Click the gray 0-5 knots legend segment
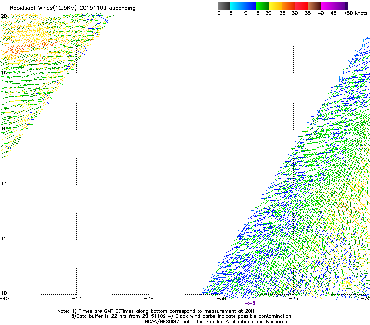This screenshot has height=325, width=370. click(224, 6)
